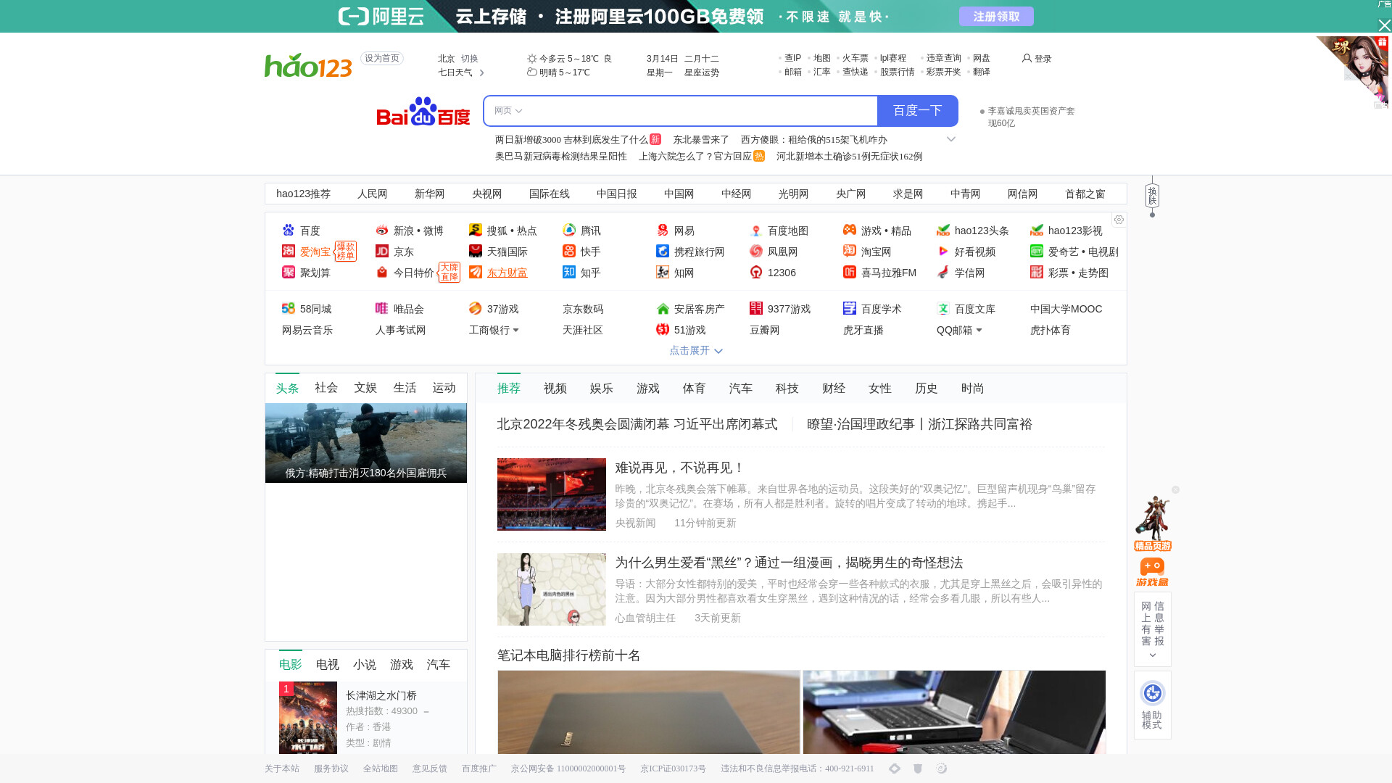Open 查快递 top utility link

click(x=855, y=72)
